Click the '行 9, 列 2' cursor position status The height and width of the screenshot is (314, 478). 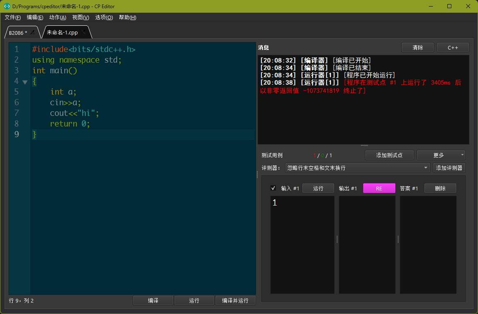[21, 300]
